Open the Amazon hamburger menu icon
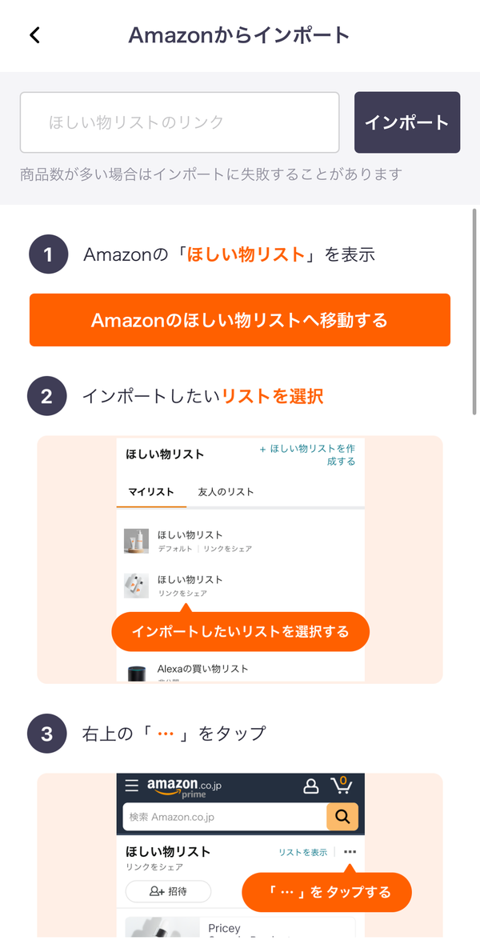 point(132,786)
